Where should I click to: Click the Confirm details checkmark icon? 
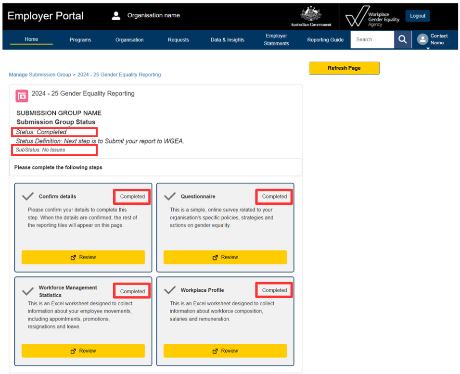point(28,196)
